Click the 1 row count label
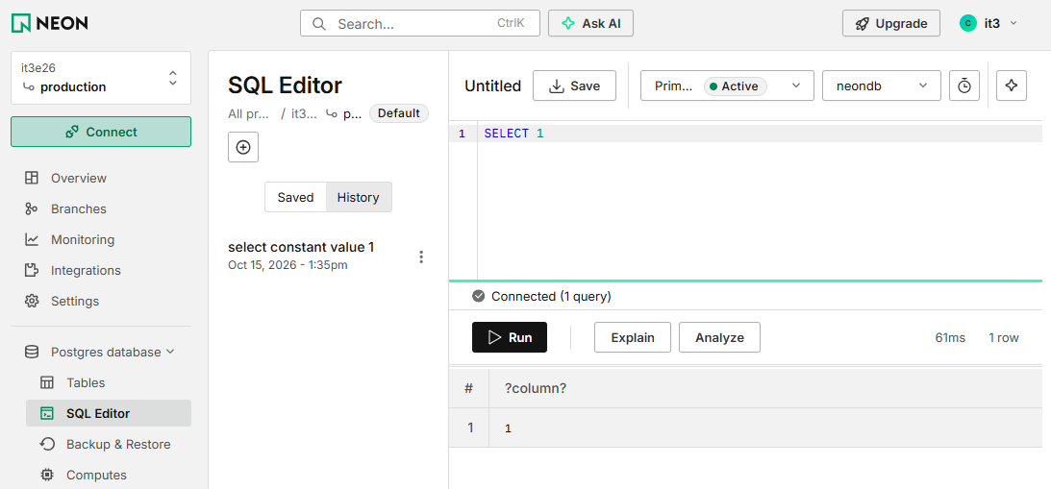The image size is (1051, 489). pyautogui.click(x=1004, y=337)
